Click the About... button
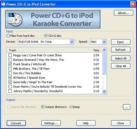The image size is (137, 129). (x=124, y=13)
